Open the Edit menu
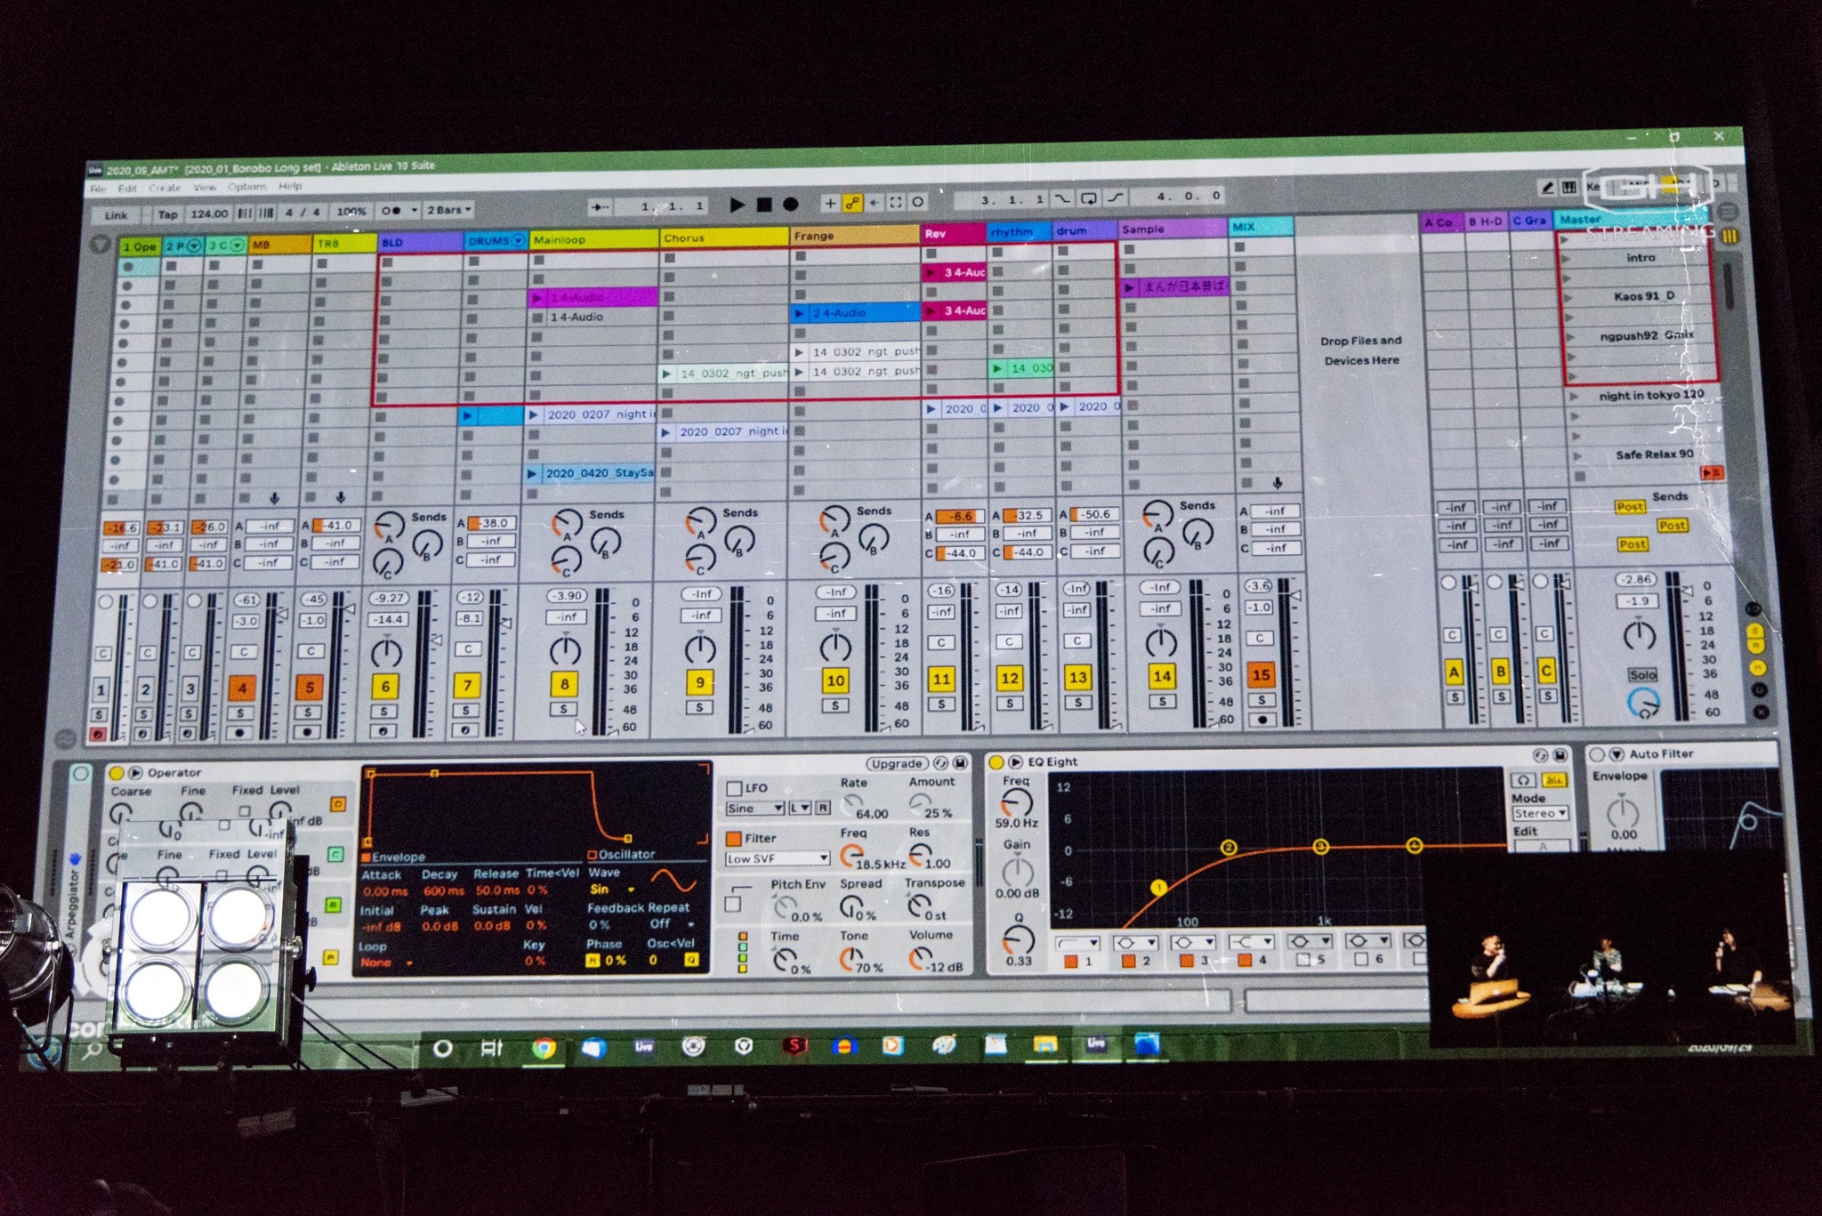1822x1216 pixels. tap(127, 189)
